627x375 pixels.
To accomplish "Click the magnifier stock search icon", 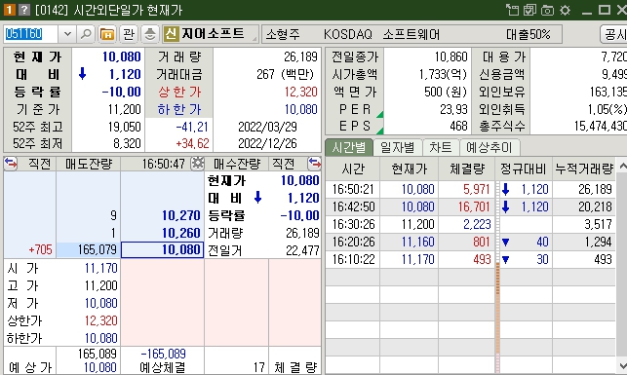I will pos(86,34).
